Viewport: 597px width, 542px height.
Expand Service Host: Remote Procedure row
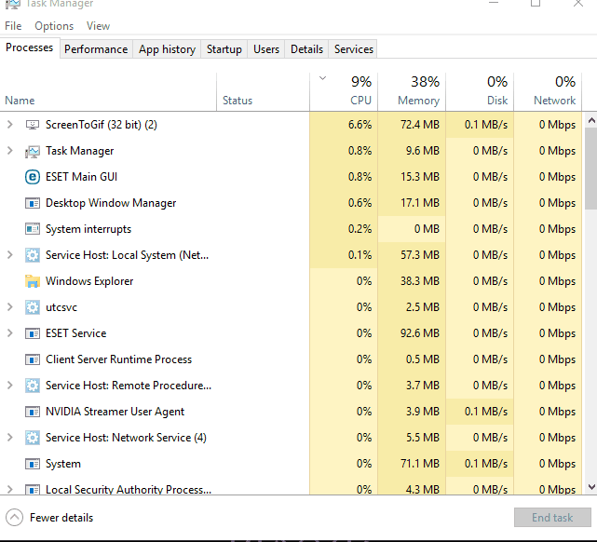pyautogui.click(x=10, y=386)
